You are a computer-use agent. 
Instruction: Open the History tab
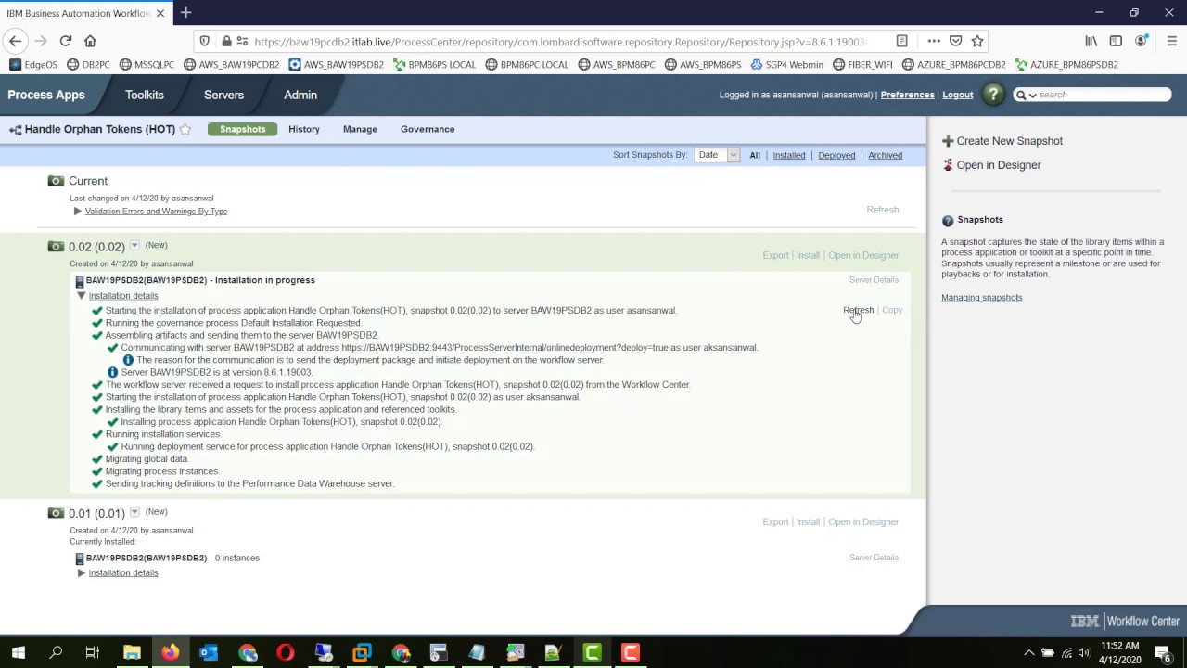[x=304, y=129]
